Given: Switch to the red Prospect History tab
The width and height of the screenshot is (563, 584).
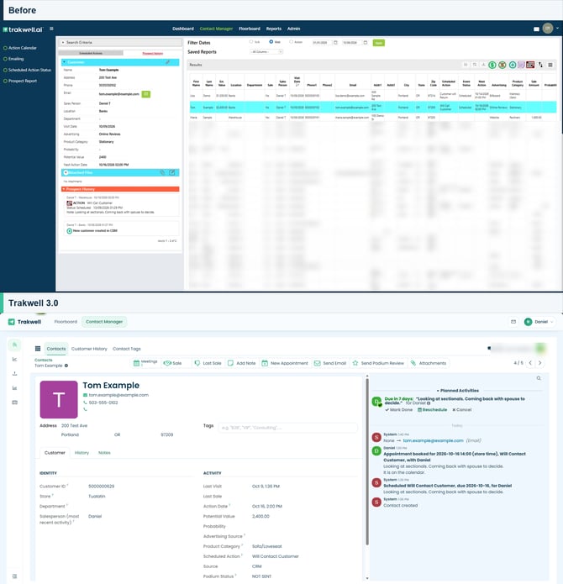Looking at the screenshot, I should click(x=152, y=53).
